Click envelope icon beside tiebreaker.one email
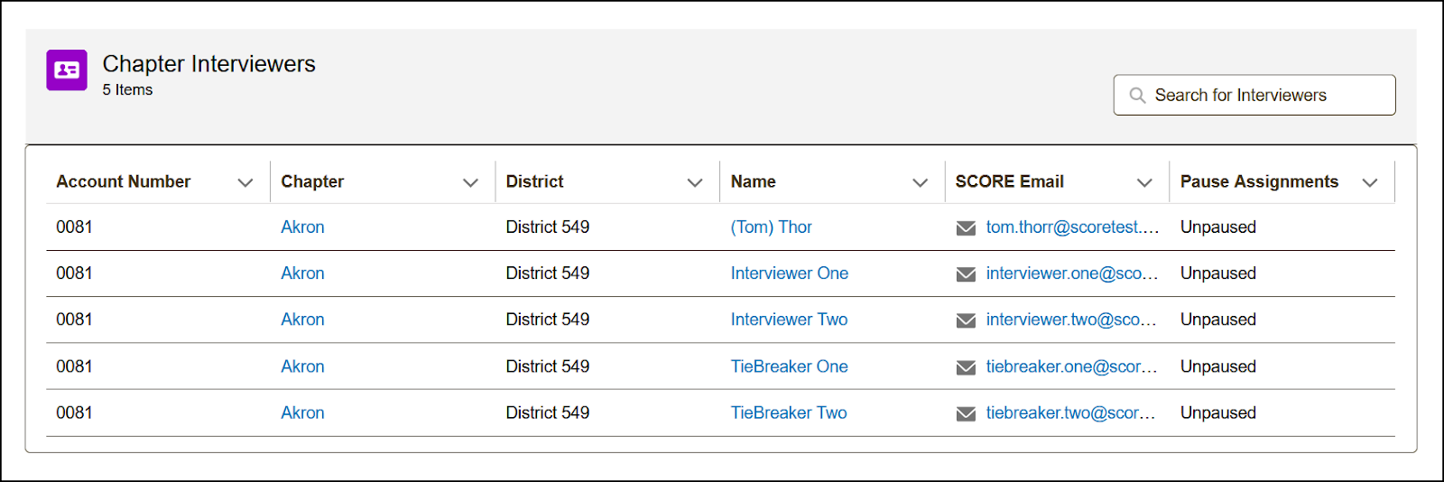1444x482 pixels. [x=966, y=367]
